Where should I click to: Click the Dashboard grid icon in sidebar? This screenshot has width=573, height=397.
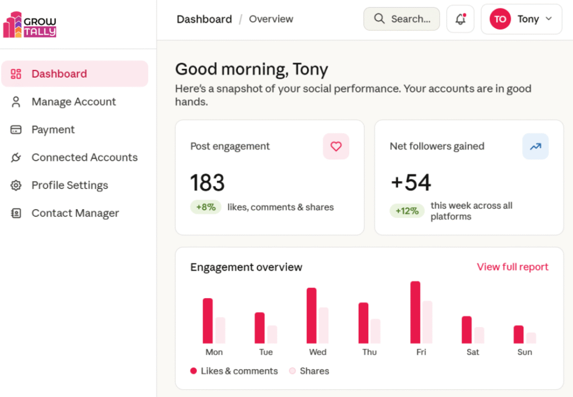click(16, 74)
